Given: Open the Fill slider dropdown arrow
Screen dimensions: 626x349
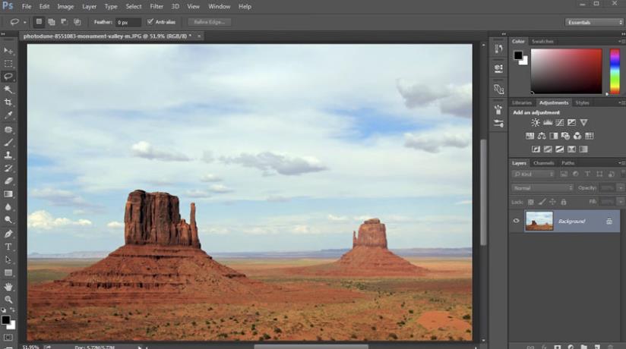Looking at the screenshot, I should pos(621,203).
